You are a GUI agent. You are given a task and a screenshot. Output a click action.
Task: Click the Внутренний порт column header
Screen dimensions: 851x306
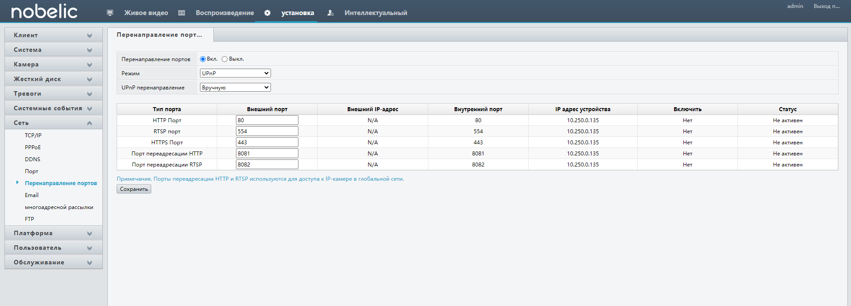478,109
